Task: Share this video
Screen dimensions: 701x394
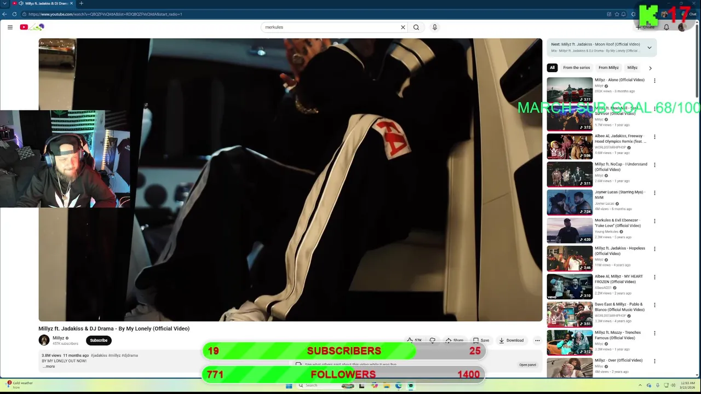Action: click(455, 340)
